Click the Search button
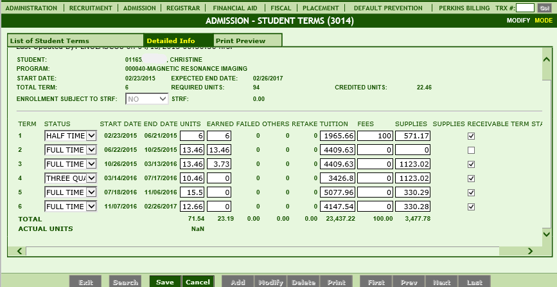Screen dimensions: 557x287 (x=125, y=282)
